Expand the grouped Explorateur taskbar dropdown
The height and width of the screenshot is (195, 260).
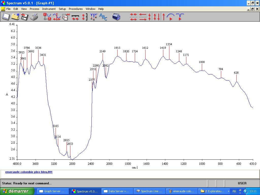(x=229, y=191)
